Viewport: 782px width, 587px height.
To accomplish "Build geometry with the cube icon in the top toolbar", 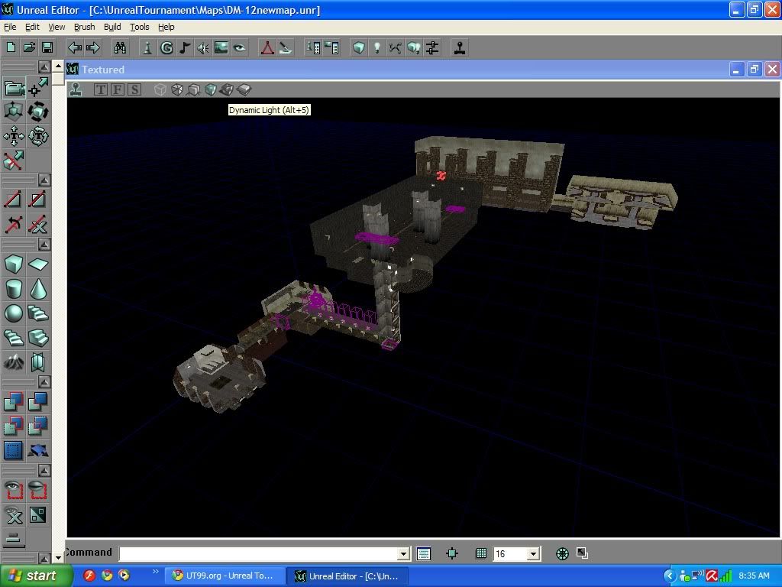I will click(x=359, y=48).
